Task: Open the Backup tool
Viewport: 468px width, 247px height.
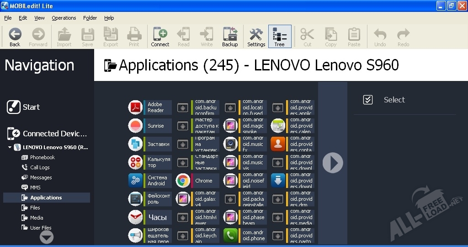Action: coord(230,37)
